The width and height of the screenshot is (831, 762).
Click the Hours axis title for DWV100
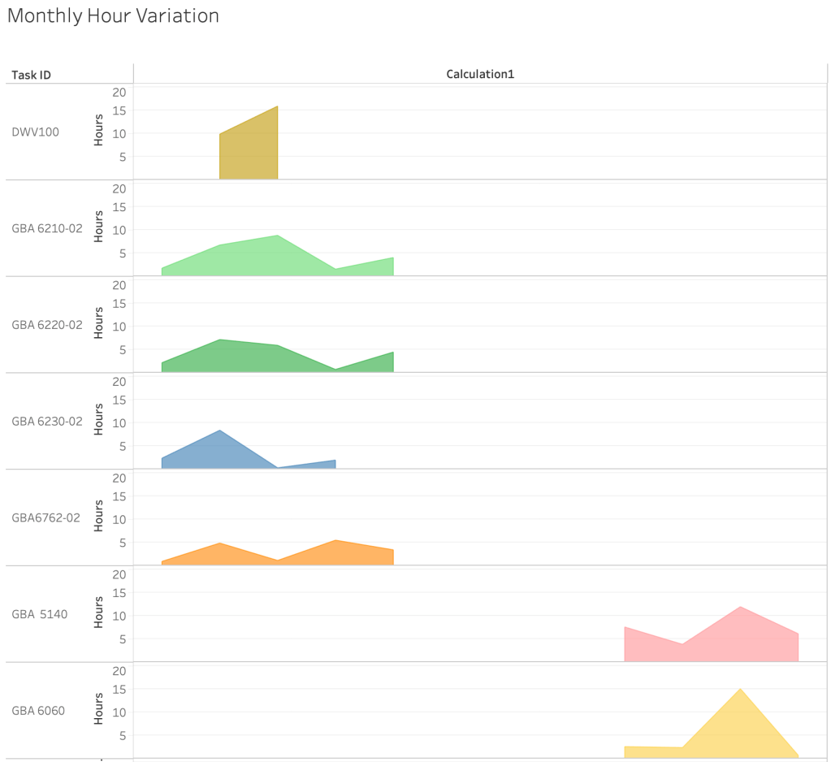coord(98,132)
